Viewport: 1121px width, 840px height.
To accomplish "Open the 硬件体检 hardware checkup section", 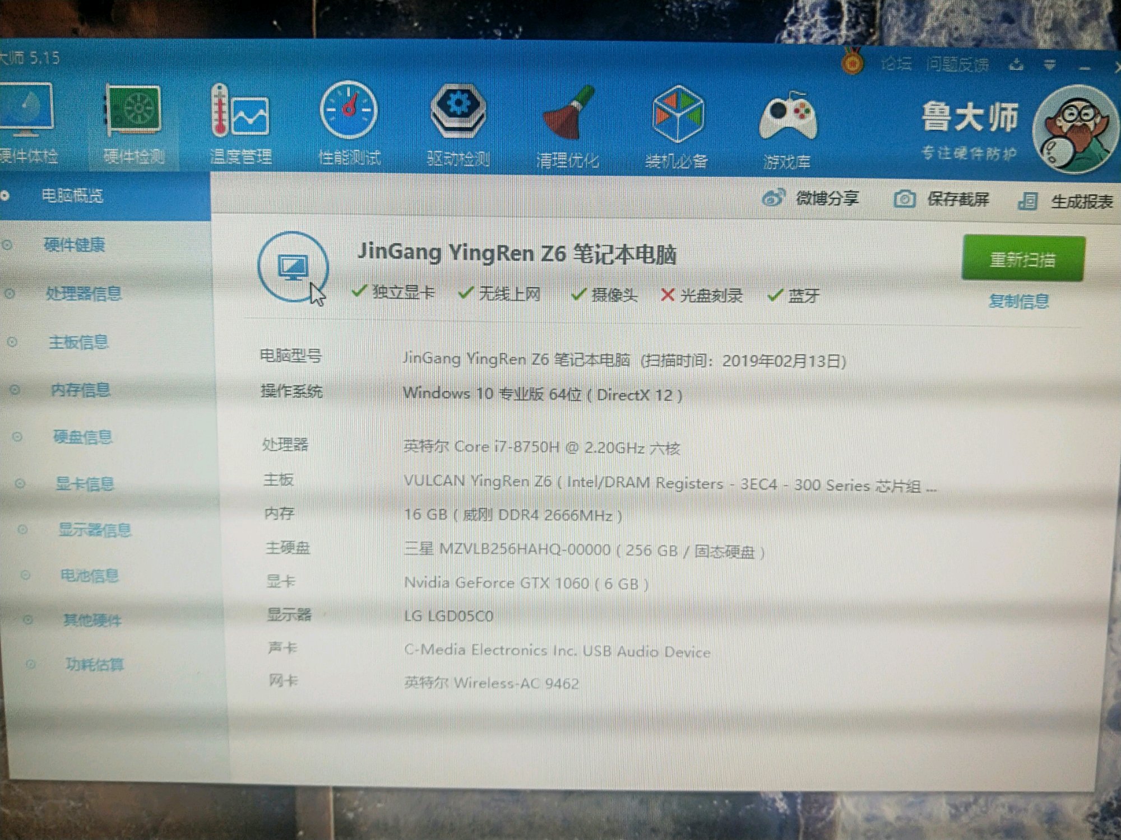I will click(27, 123).
